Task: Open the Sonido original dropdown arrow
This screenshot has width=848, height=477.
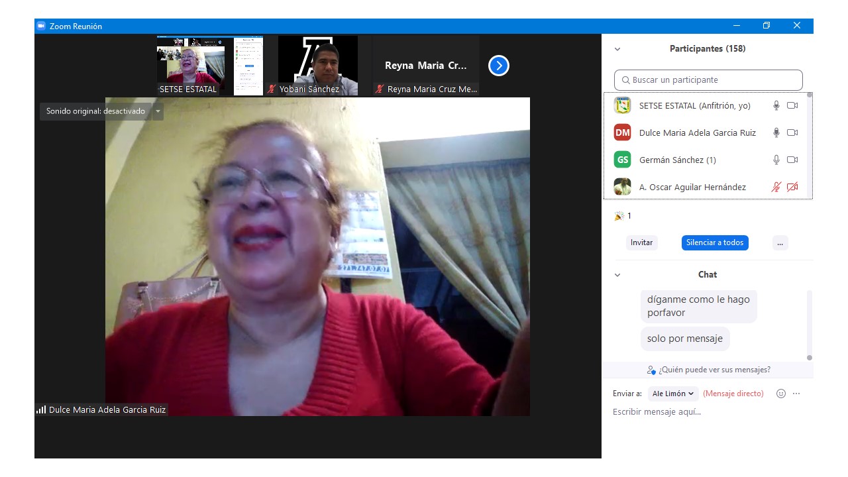Action: 158,111
